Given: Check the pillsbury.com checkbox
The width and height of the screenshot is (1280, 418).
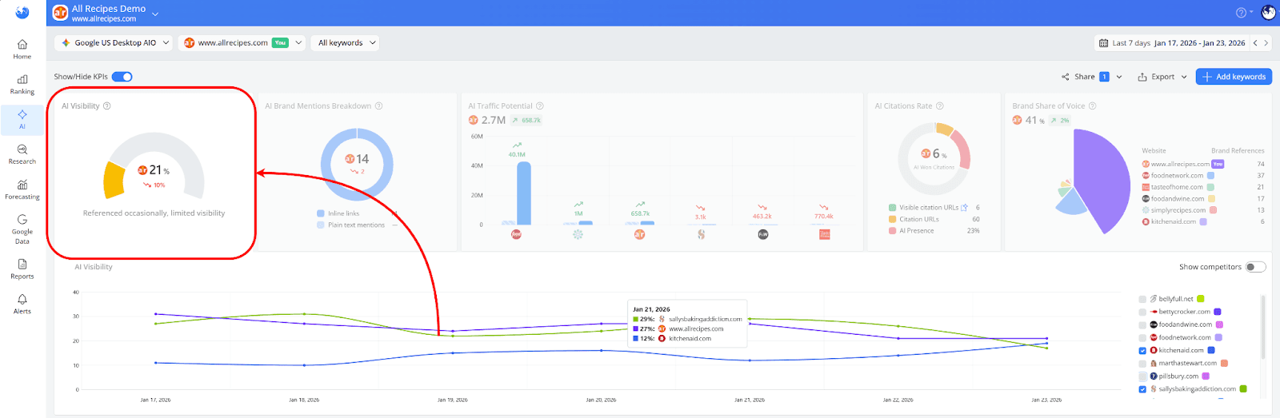Looking at the screenshot, I should (x=1142, y=376).
